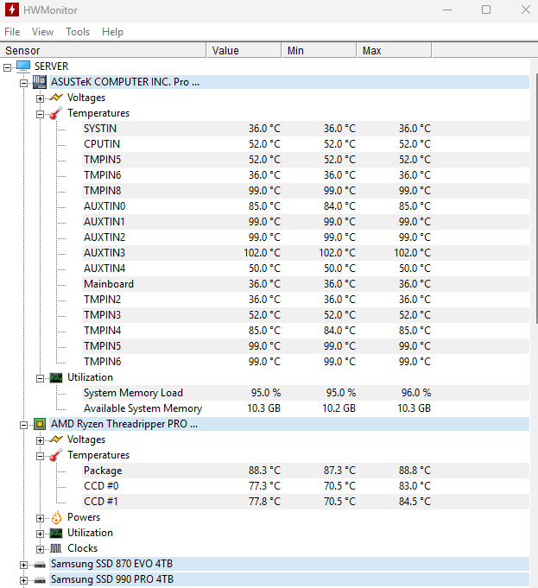Open the File menu
The width and height of the screenshot is (538, 588).
coord(12,32)
